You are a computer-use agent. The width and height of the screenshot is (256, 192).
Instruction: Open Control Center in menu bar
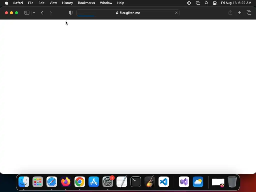coord(215,3)
